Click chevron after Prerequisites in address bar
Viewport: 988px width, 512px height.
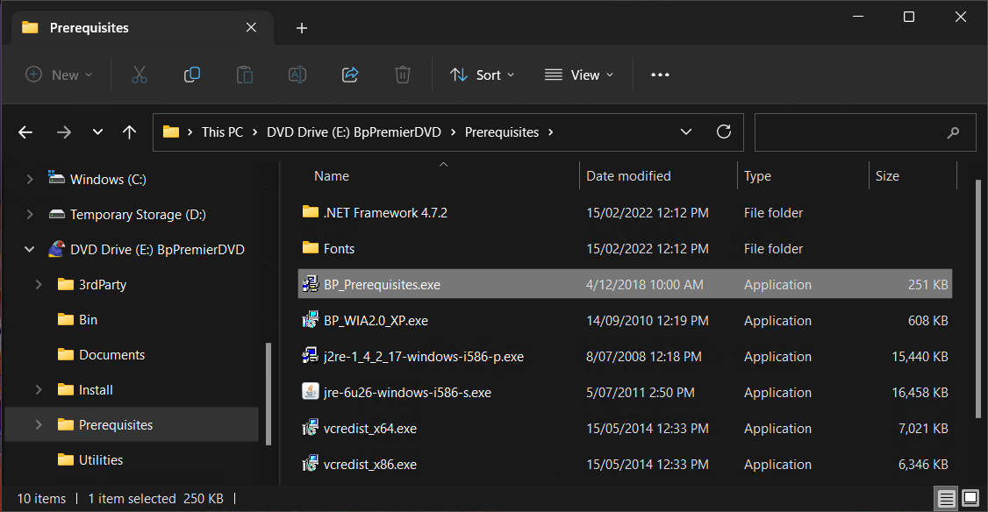click(551, 132)
